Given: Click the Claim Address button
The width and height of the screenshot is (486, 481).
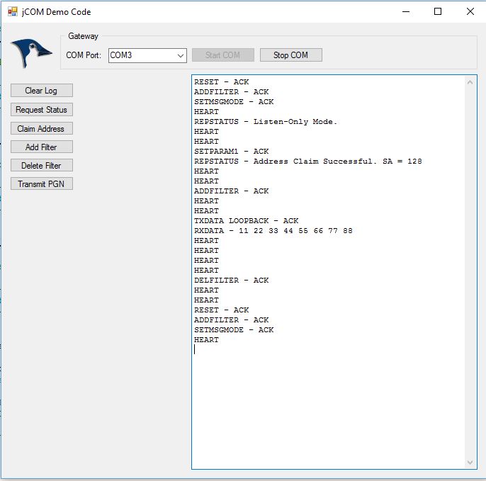Looking at the screenshot, I should 41,129.
